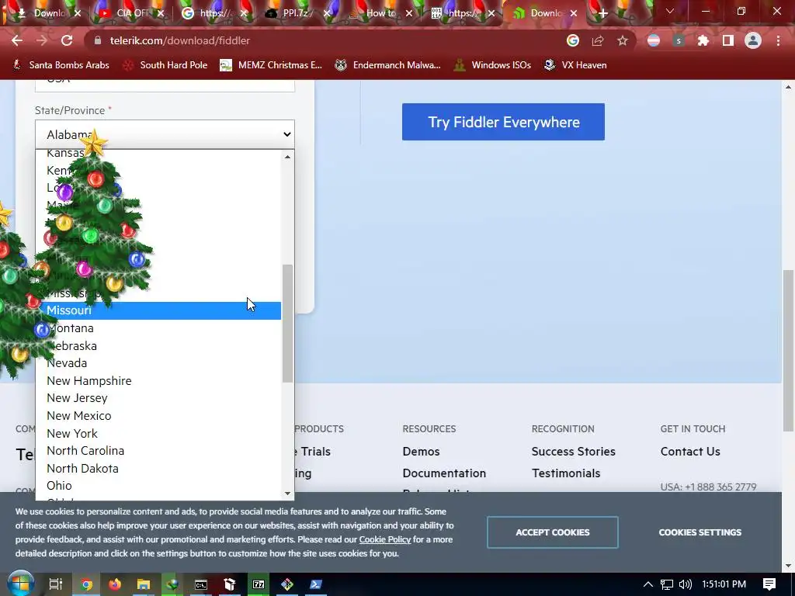Share this page via share icon
Screen dimensions: 795x596
(x=598, y=40)
